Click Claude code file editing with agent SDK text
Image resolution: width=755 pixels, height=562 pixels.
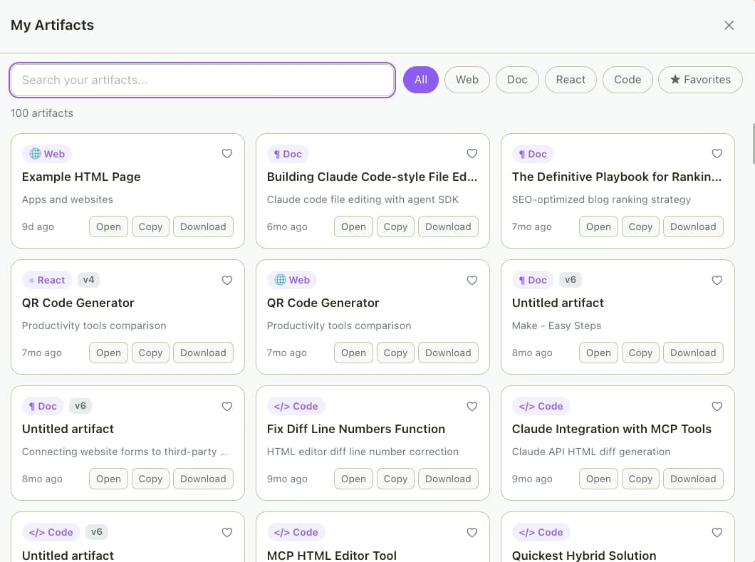(x=363, y=199)
